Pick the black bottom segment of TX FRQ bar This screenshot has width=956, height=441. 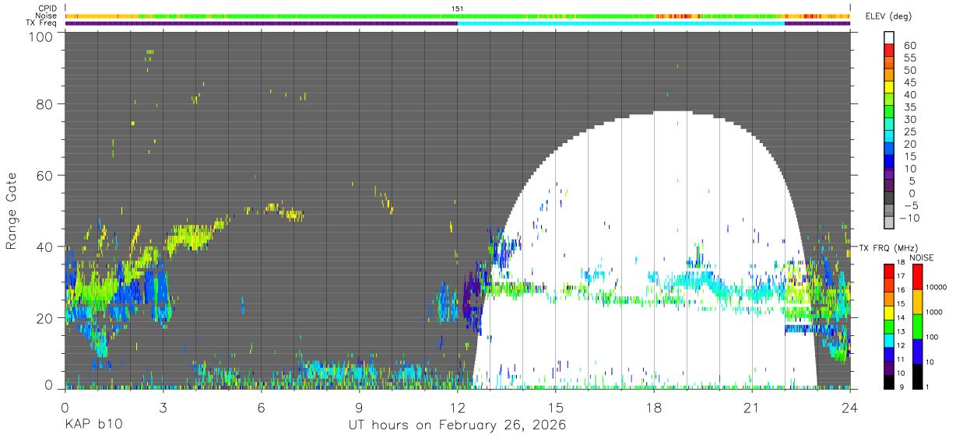(888, 382)
